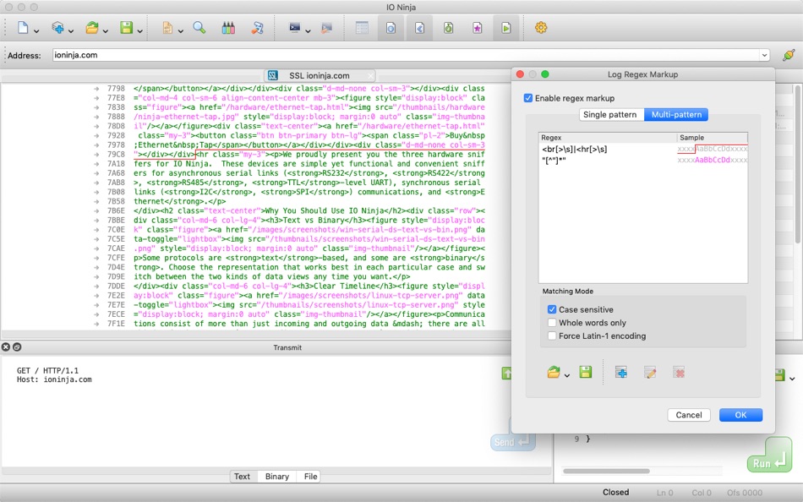
Task: Click the table-style log view icon
Action: click(362, 28)
